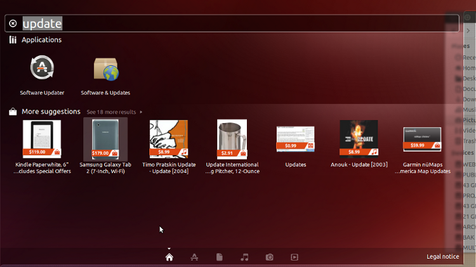476x267 pixels.
Task: Click the Applications category icon
Action: pos(13,40)
